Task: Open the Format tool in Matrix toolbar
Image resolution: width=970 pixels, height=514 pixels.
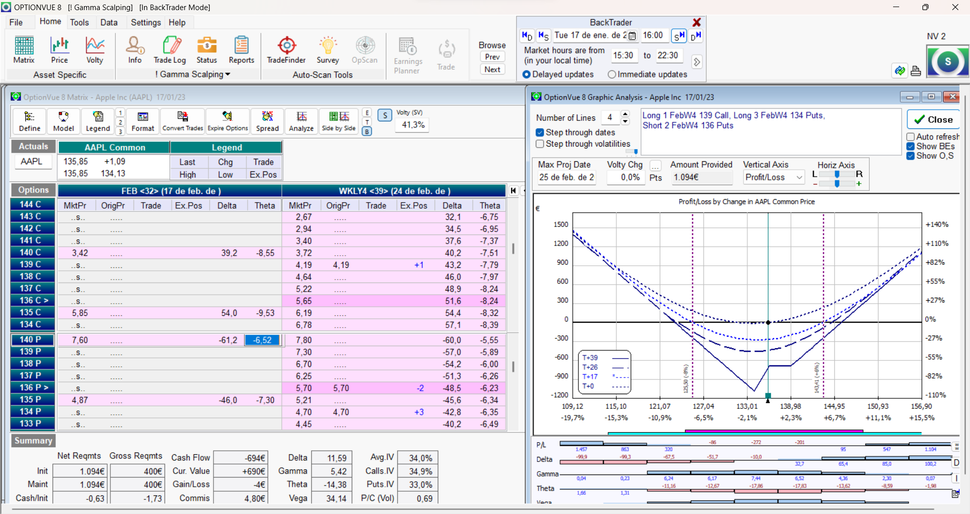Action: click(x=143, y=122)
